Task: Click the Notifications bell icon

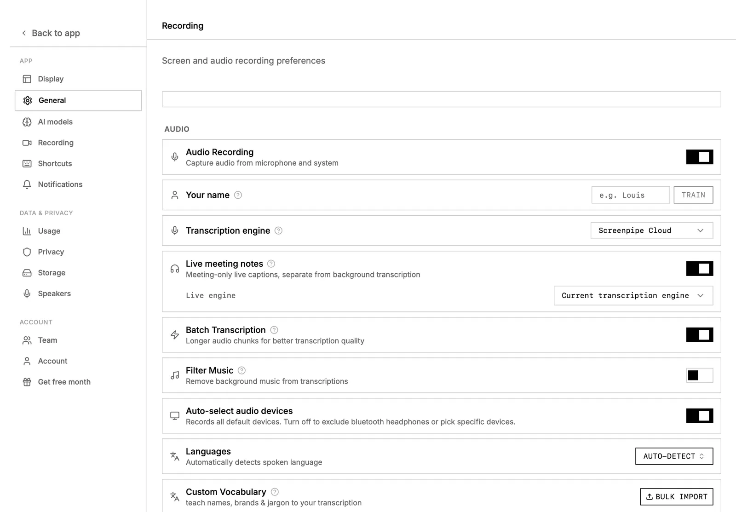Action: (x=27, y=184)
